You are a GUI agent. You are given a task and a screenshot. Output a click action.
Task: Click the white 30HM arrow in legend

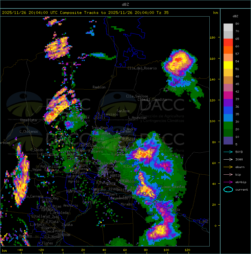pos(228,159)
